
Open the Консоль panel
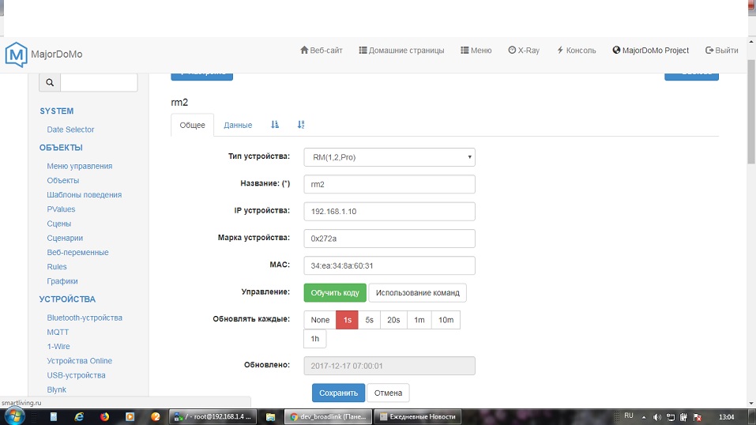[x=577, y=51]
